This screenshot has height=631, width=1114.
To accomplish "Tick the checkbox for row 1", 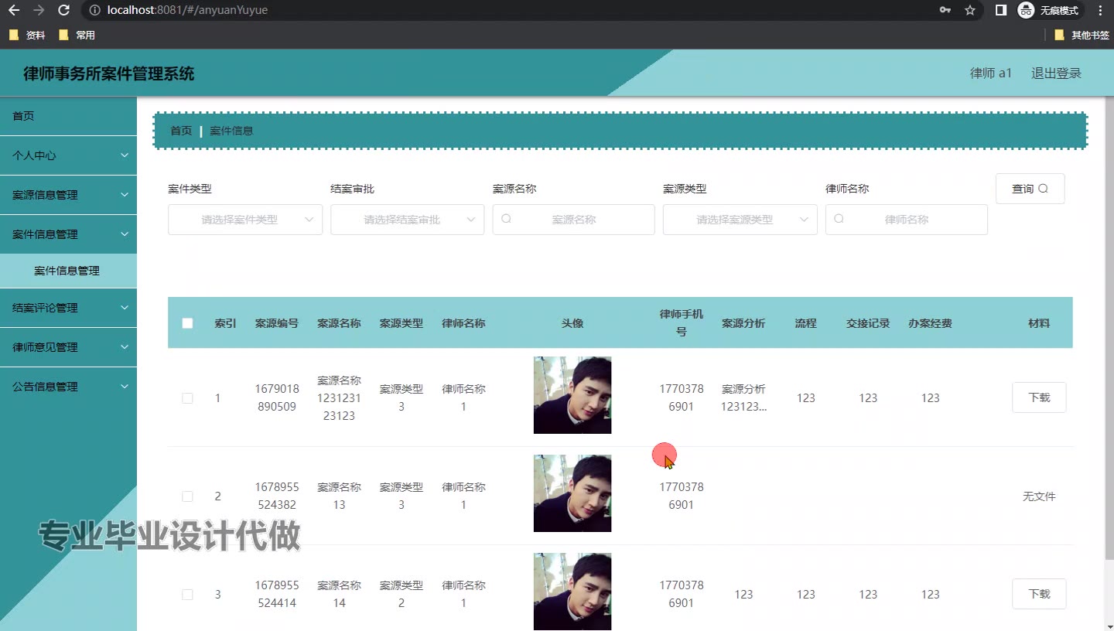I will tap(187, 398).
